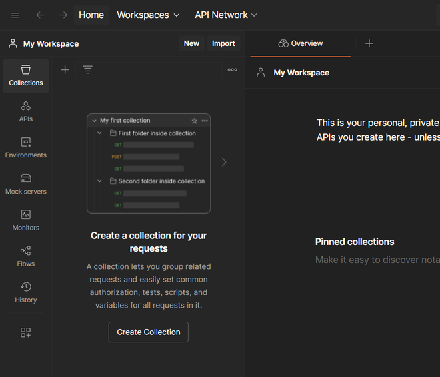Click the hamburger menu icon
Viewport: 440px width, 377px height.
15,15
